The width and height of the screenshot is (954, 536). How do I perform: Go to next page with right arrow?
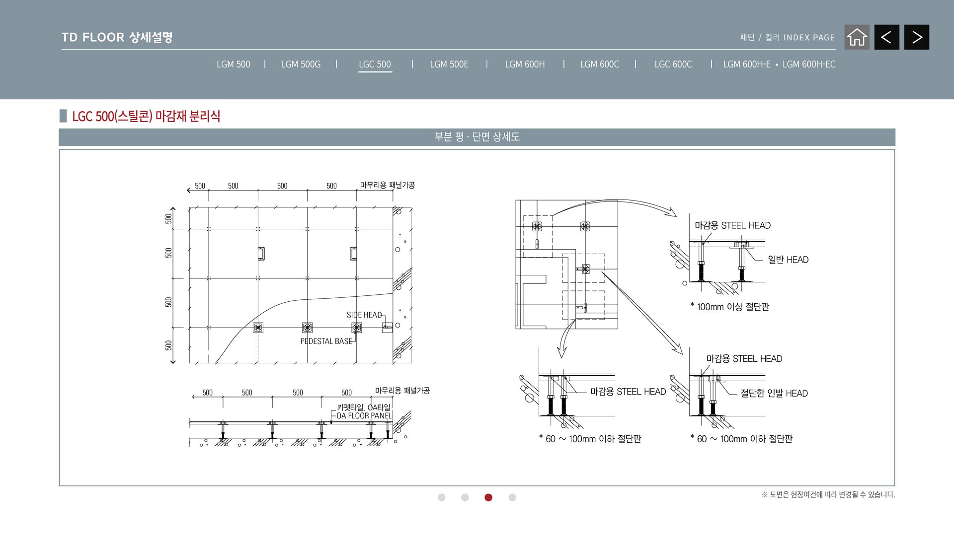coord(917,37)
